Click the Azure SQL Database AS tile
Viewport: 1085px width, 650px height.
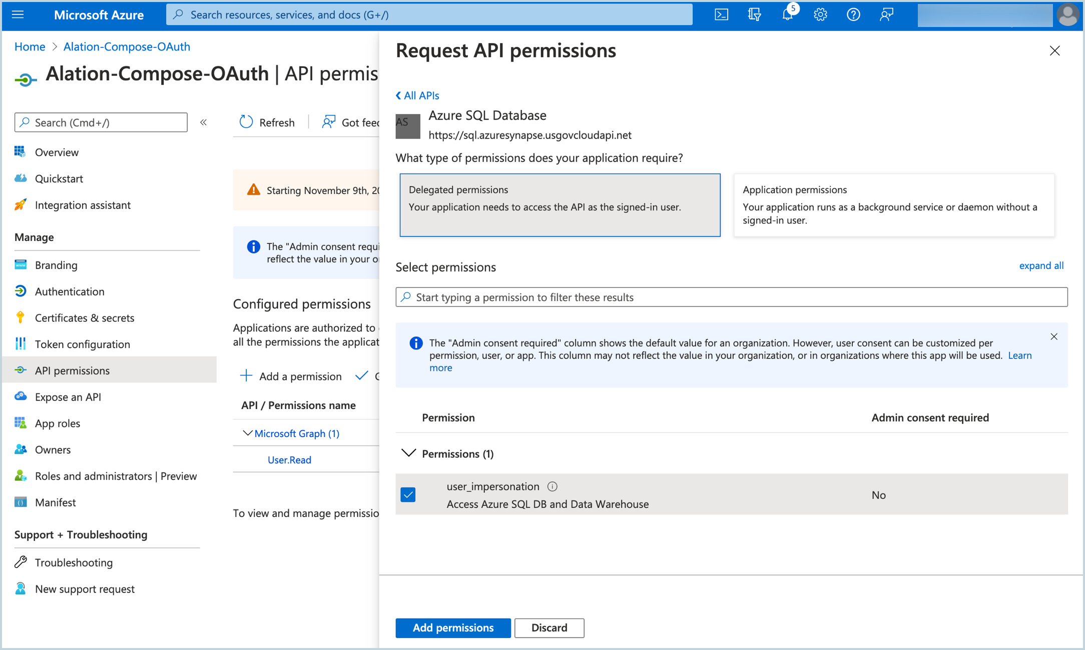point(408,126)
